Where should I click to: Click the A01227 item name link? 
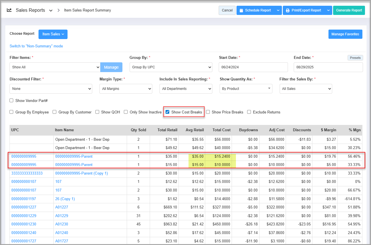(x=61, y=207)
